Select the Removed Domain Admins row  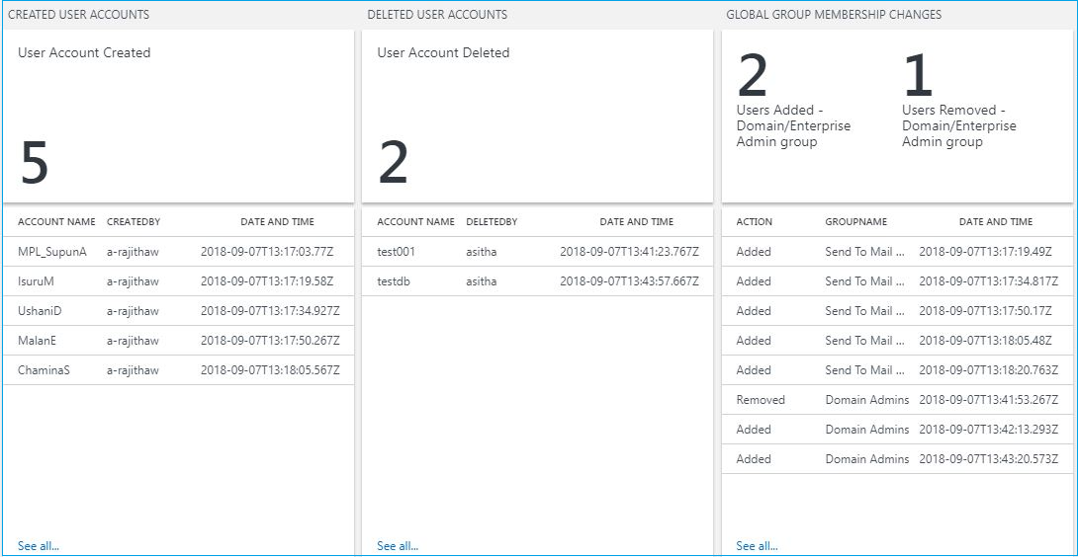point(897,400)
